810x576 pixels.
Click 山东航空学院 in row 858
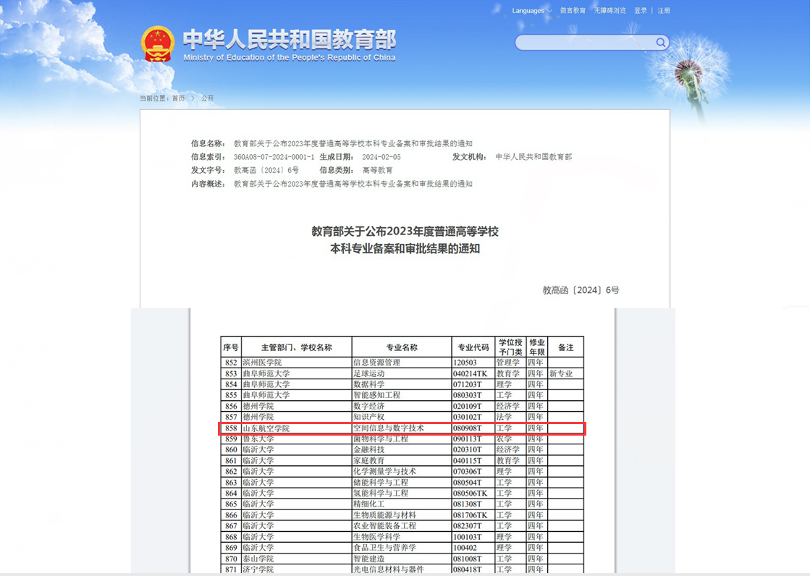266,428
